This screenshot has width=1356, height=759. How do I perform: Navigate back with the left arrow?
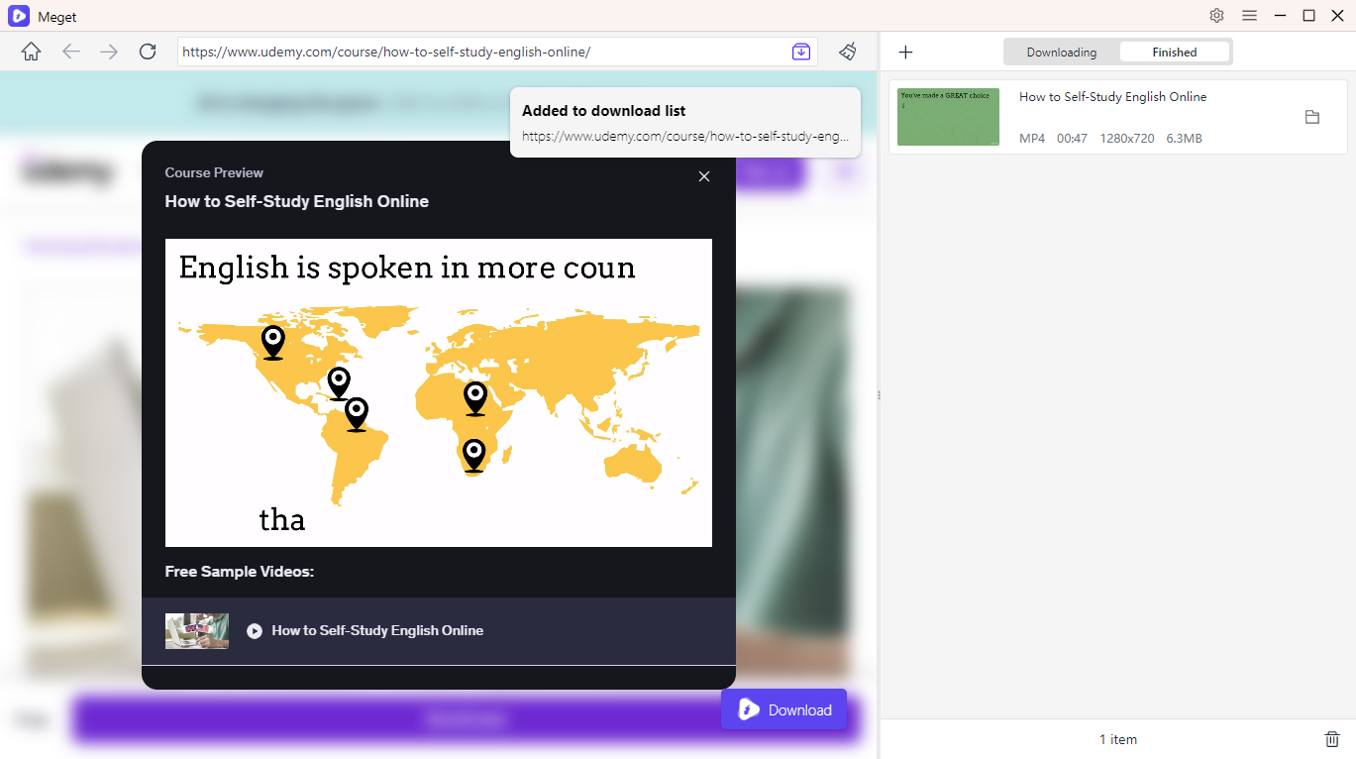pyautogui.click(x=70, y=52)
